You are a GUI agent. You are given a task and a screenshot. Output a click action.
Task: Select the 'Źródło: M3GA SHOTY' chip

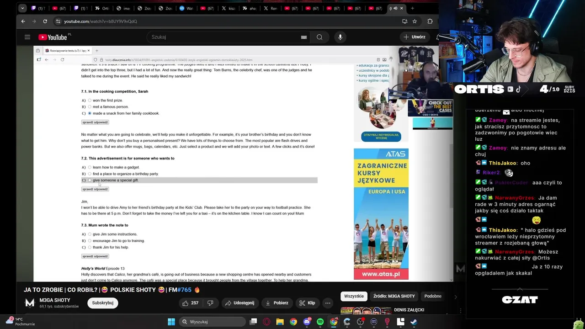click(x=394, y=296)
